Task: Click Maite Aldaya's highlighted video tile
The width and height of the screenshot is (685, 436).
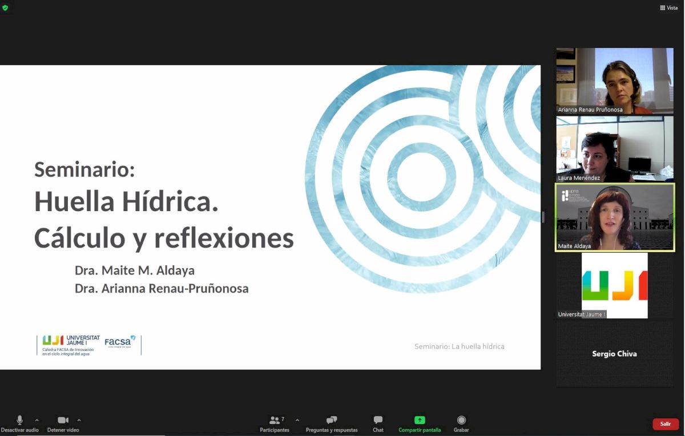Action: pyautogui.click(x=615, y=217)
